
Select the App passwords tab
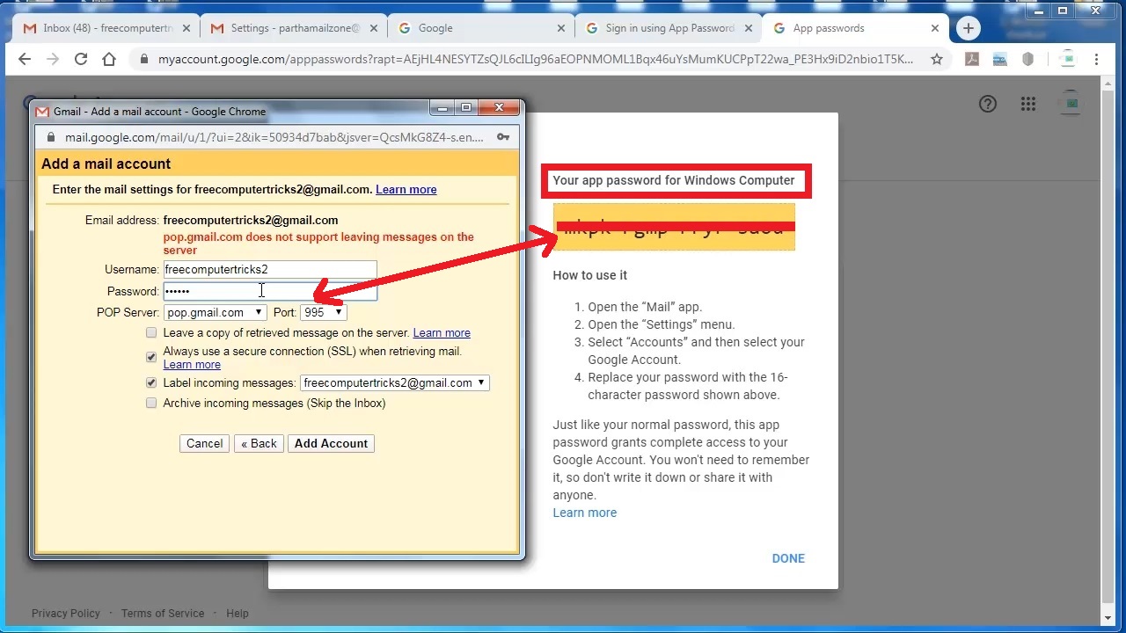(x=855, y=28)
